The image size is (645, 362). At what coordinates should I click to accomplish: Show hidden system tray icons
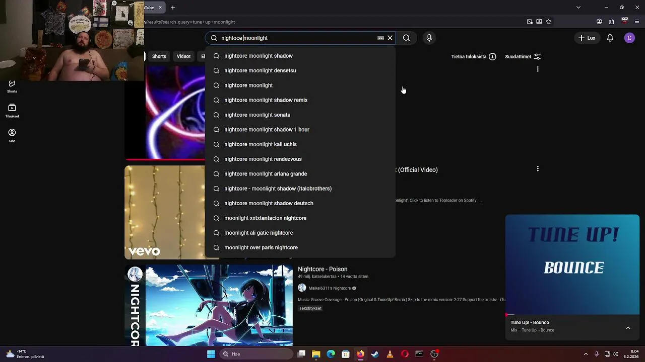586,354
